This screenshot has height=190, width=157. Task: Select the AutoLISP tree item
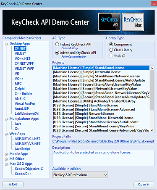pos(22,108)
